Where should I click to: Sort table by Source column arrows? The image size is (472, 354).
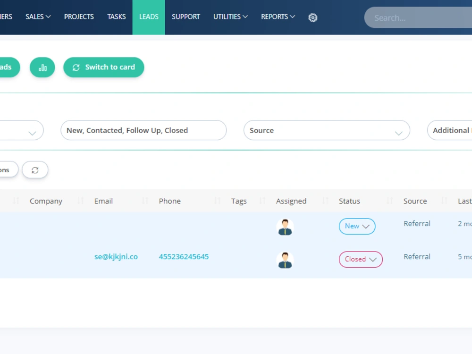[444, 201]
